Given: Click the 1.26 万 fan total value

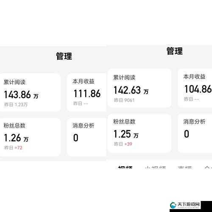Looking at the screenshot, I should pyautogui.click(x=16, y=138).
